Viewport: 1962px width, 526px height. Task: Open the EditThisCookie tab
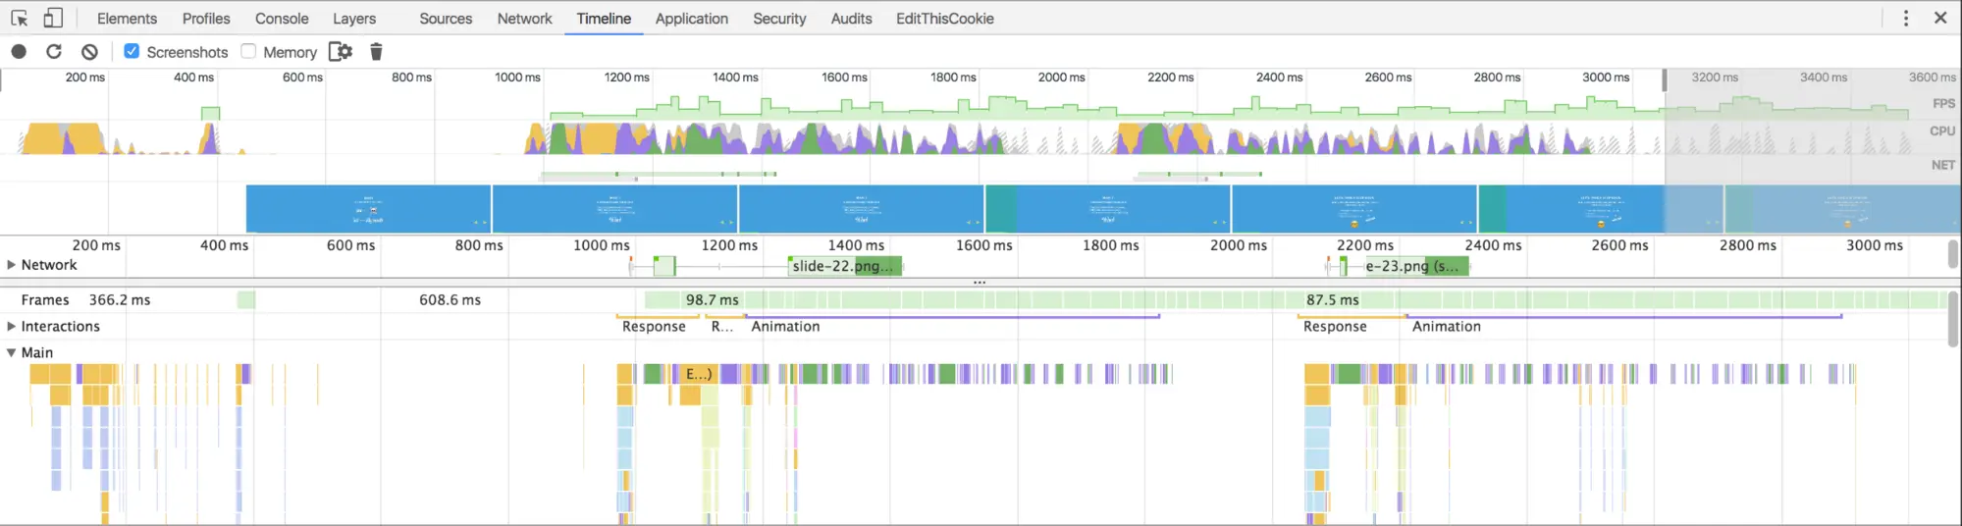pyautogui.click(x=944, y=19)
